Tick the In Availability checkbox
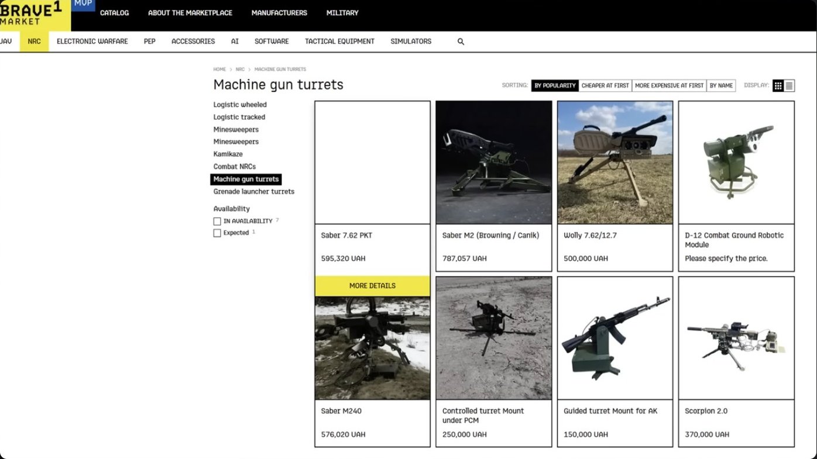This screenshot has height=459, width=817. coord(217,221)
